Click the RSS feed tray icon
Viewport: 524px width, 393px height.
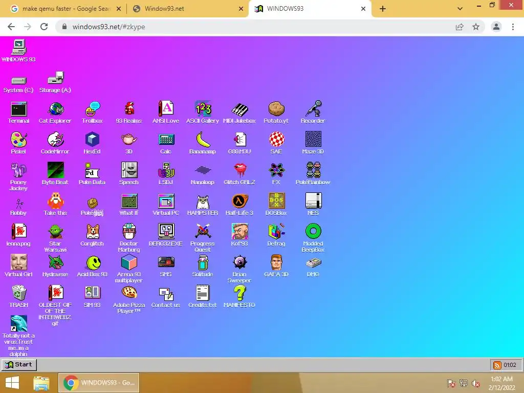coord(497,365)
